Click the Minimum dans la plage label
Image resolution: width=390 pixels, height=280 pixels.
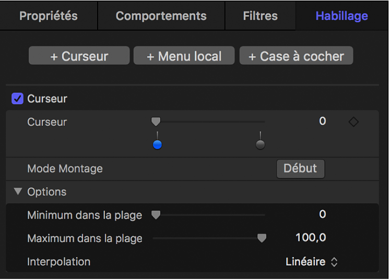(85, 215)
